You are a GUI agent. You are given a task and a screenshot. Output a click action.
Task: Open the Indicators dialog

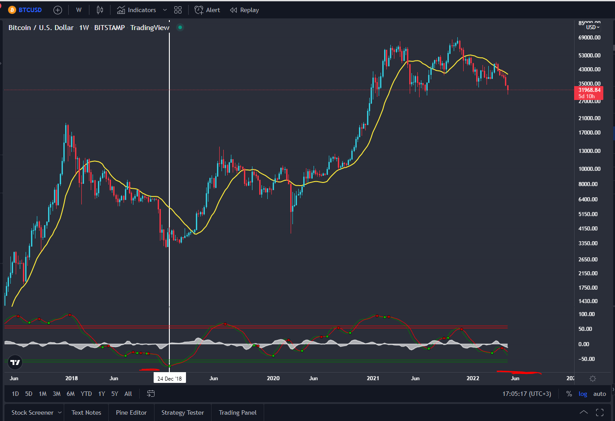[x=137, y=10]
